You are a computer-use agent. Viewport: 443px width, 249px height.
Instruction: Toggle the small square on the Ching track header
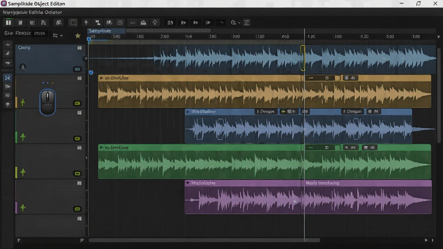click(80, 48)
